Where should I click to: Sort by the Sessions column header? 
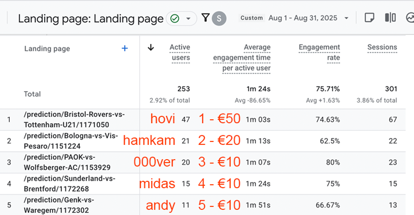point(382,47)
